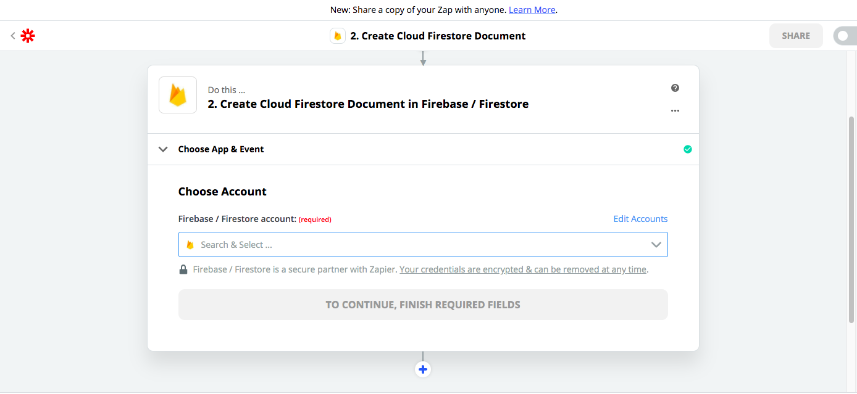Click the large Firebase app logo in step card

pyautogui.click(x=178, y=95)
